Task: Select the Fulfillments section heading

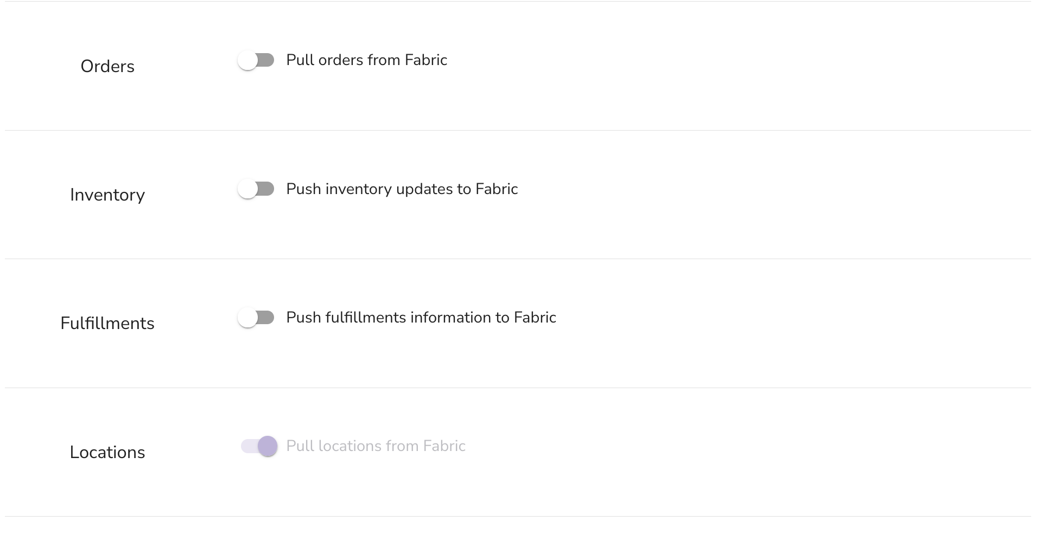Action: point(107,324)
